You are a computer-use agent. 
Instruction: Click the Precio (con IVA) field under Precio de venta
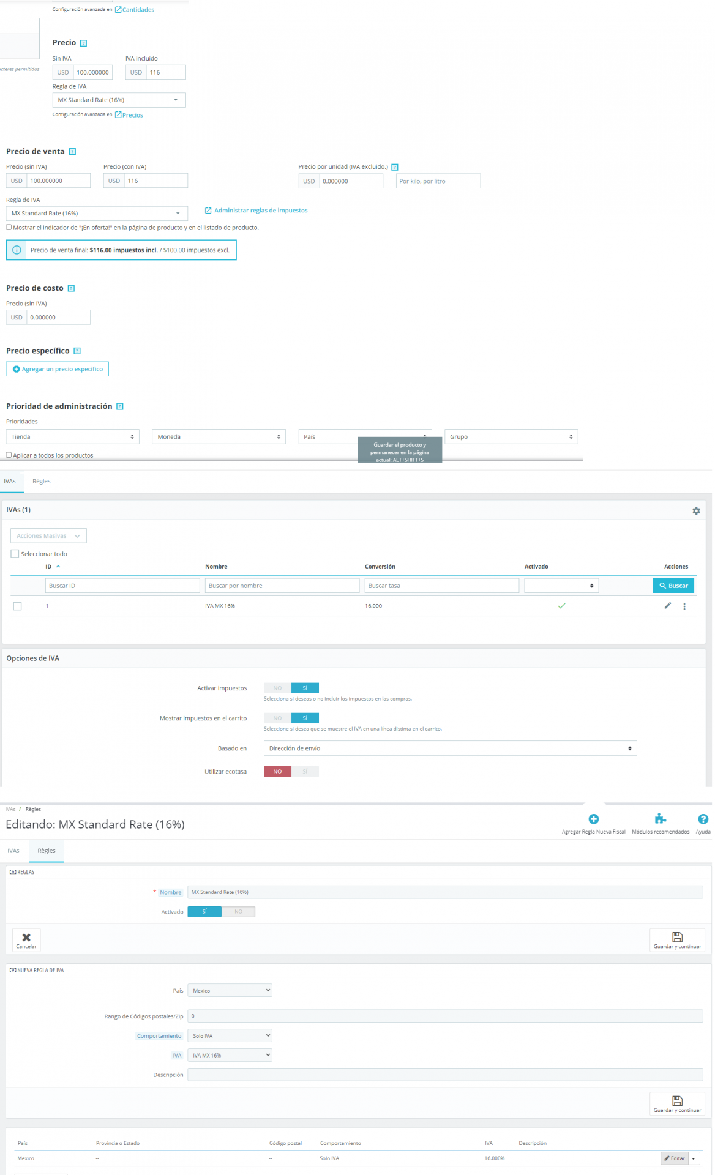point(155,181)
